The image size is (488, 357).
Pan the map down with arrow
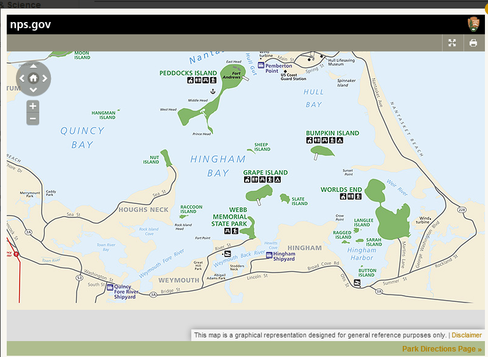coord(33,90)
